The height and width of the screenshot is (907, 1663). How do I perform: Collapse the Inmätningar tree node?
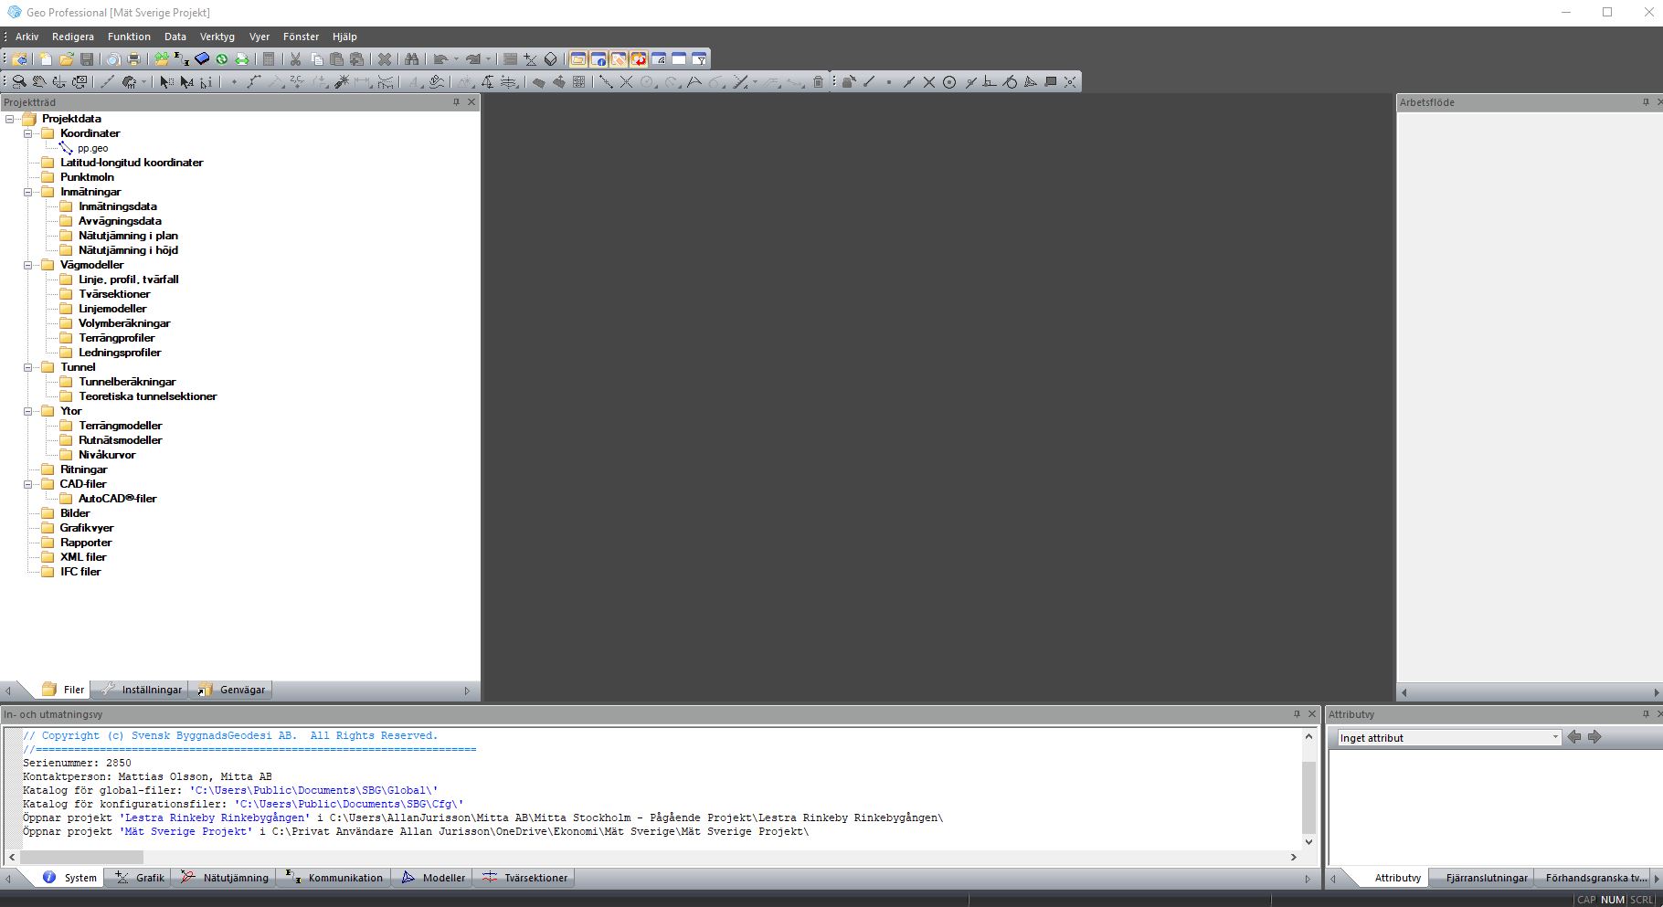point(28,192)
